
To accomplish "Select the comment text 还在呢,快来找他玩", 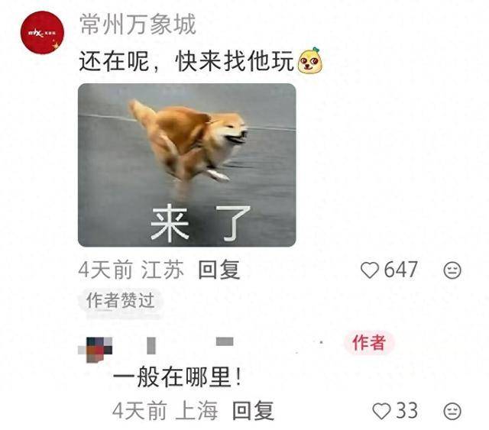I will [186, 61].
